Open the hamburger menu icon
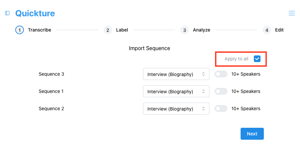300x150 pixels. (x=291, y=13)
